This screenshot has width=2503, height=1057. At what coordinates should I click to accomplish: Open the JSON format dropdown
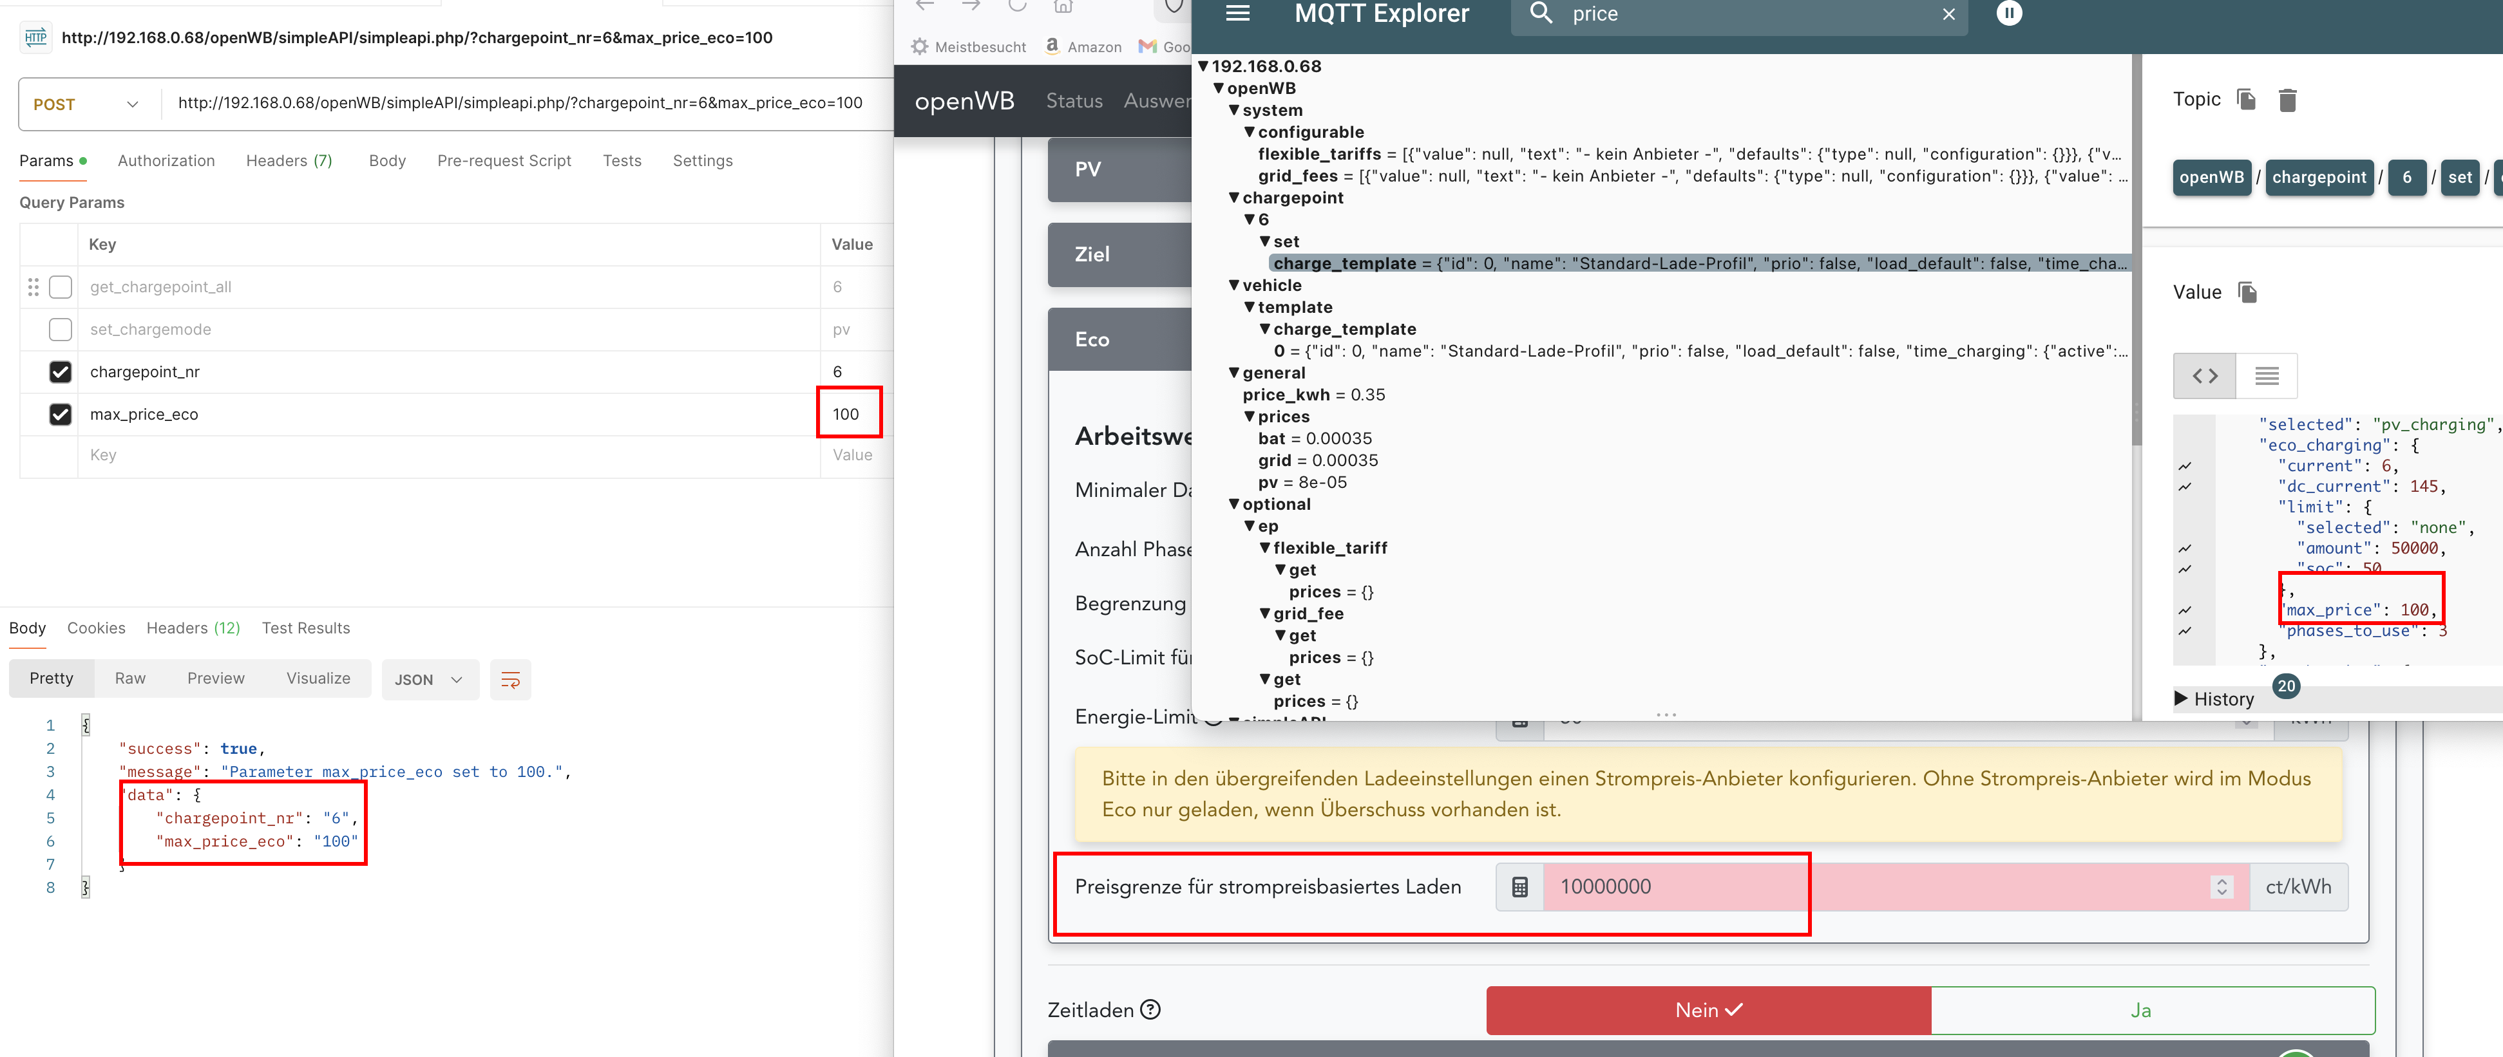coord(428,680)
